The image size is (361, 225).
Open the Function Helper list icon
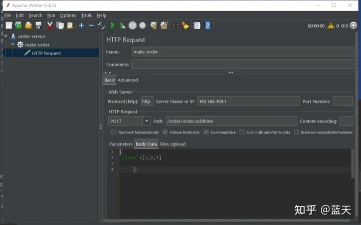197,25
